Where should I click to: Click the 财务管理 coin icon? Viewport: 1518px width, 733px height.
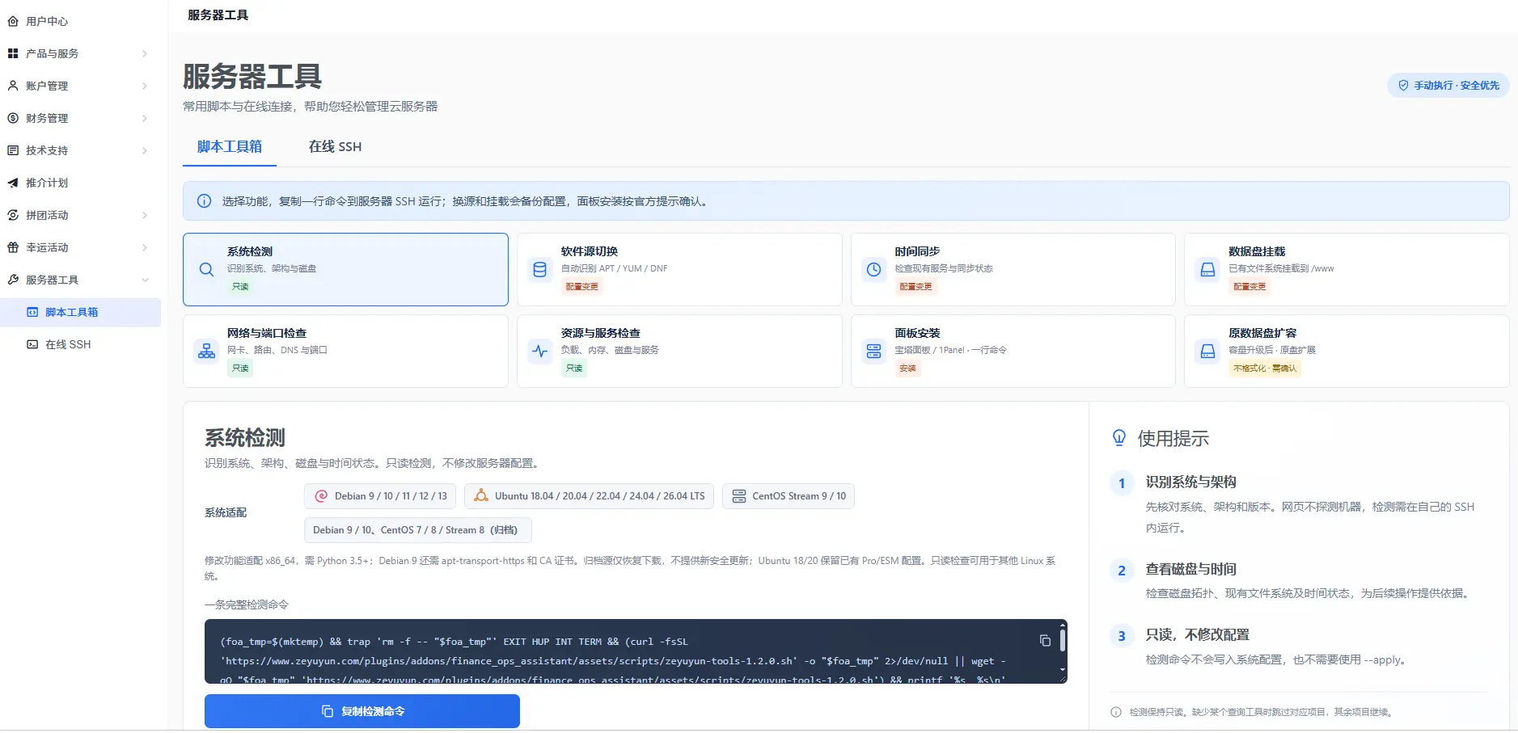coord(13,118)
